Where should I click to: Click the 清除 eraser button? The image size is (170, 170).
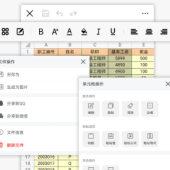coord(130,109)
